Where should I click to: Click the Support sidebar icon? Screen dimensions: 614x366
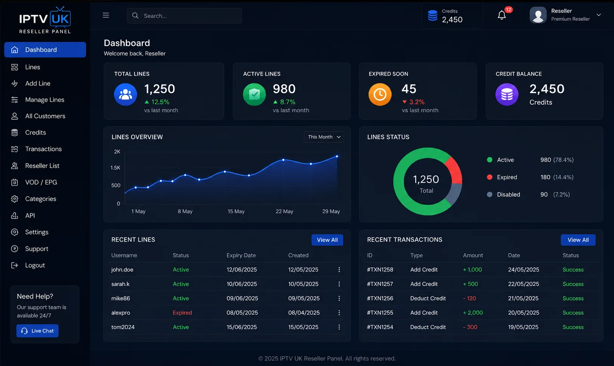point(15,249)
